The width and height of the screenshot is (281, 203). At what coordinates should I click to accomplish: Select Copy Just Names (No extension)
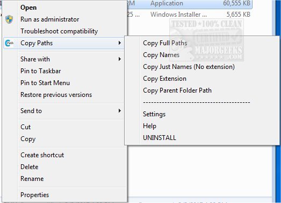click(x=189, y=67)
